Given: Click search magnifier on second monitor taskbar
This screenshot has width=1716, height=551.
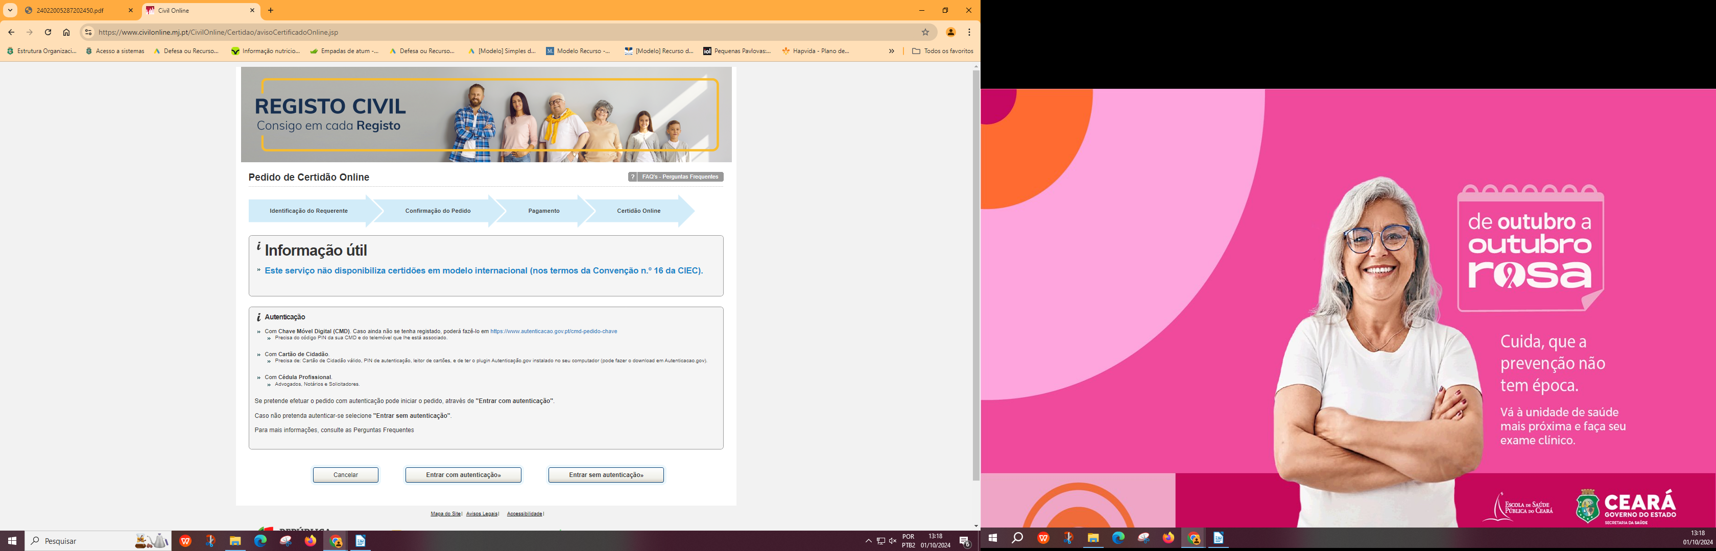Looking at the screenshot, I should (x=1017, y=538).
